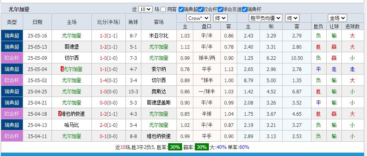Open the 终 dropdown beside Crow*
The height and width of the screenshot is (156, 367).
(x=220, y=18)
